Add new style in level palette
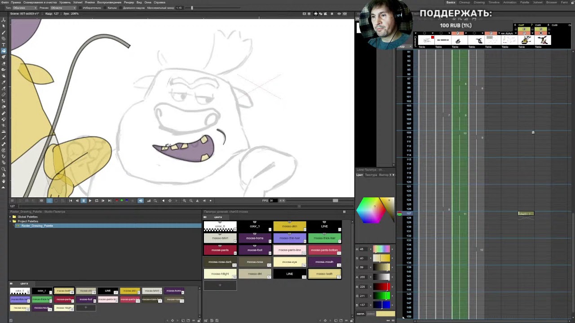The height and width of the screenshot is (323, 575). point(220,285)
